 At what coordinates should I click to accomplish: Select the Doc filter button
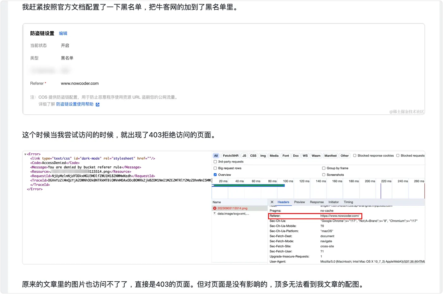tap(296, 156)
